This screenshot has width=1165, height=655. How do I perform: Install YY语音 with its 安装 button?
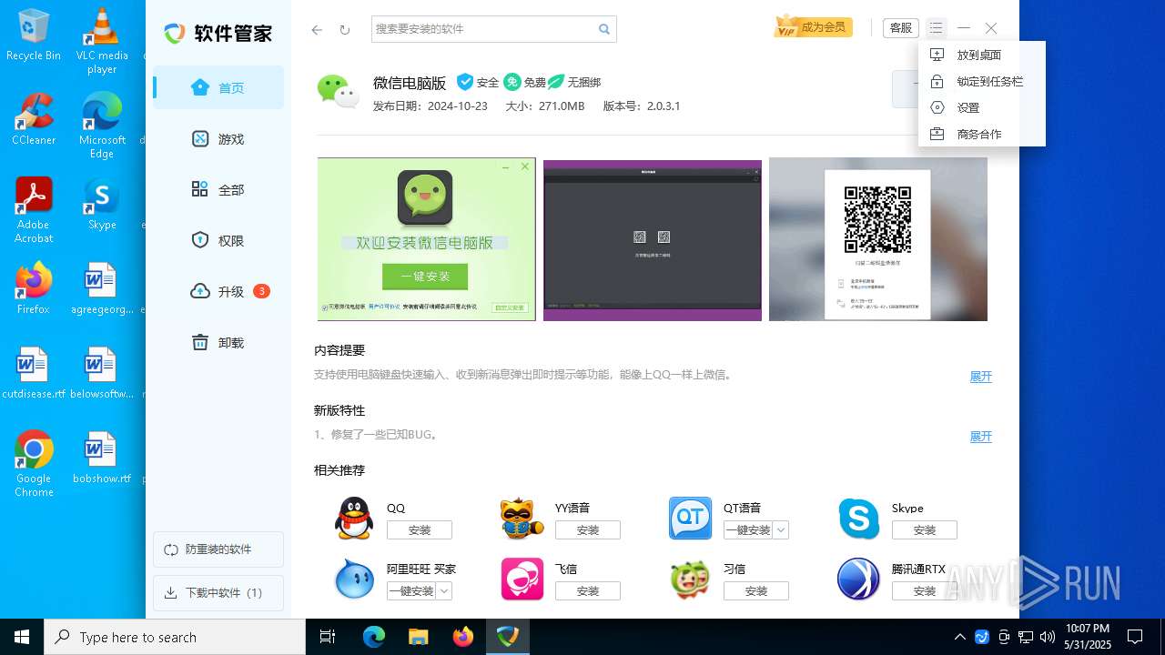pyautogui.click(x=588, y=530)
